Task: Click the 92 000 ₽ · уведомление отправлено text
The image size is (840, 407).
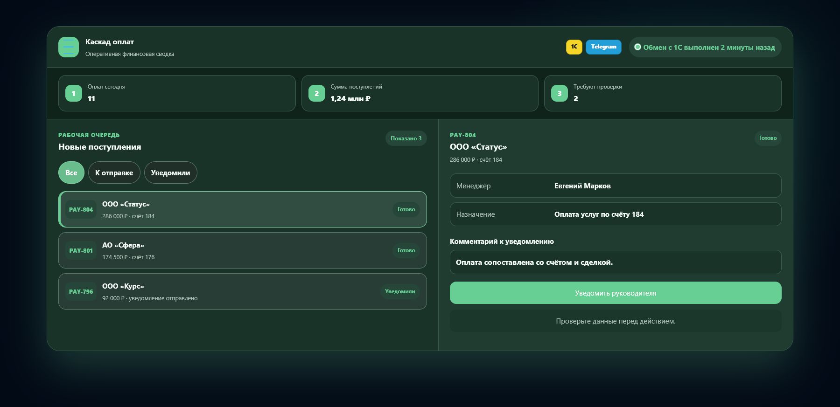Action: click(150, 298)
